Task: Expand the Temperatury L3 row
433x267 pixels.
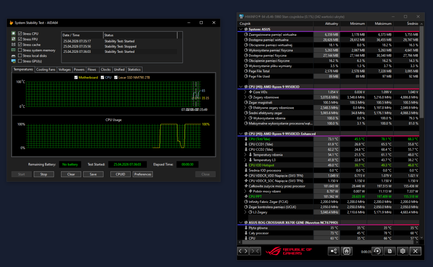Action: [245, 160]
